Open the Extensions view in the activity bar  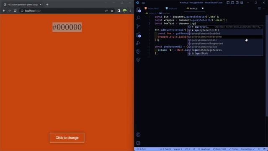pyautogui.click(x=138, y=35)
